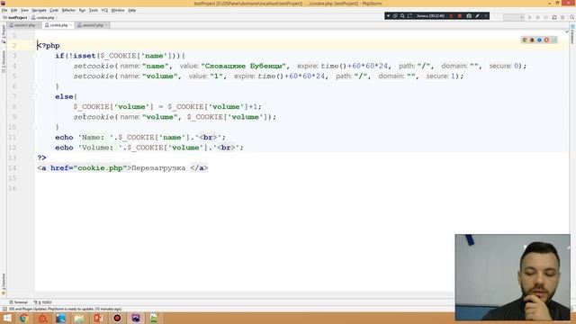Collapse the else block fold marker
This screenshot has height=324, width=576.
click(x=34, y=96)
